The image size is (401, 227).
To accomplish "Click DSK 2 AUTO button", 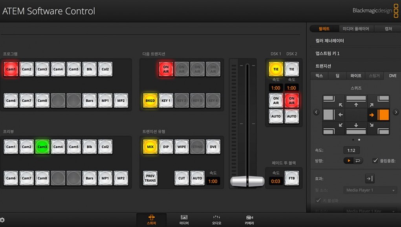I will 291,116.
